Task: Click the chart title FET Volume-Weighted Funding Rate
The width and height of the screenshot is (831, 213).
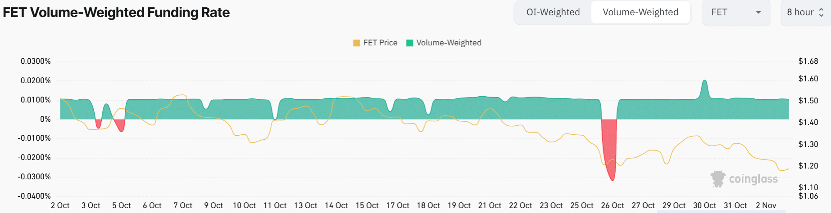Action: [x=116, y=13]
